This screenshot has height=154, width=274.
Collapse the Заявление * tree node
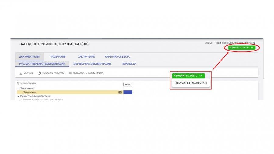point(18,88)
